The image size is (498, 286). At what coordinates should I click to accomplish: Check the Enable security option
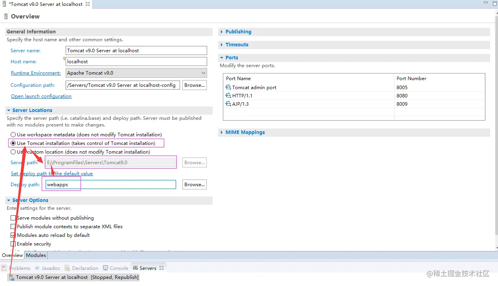pos(13,244)
